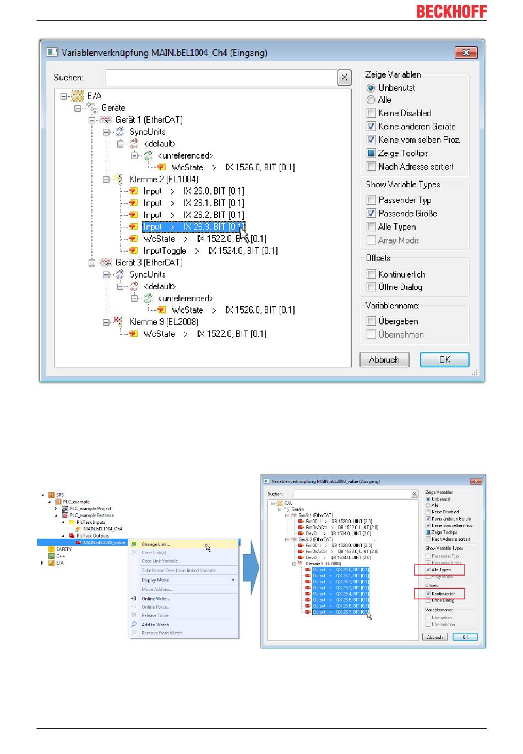Image resolution: width=523 pixels, height=754 pixels.
Task: Click the InputToggle variable icon
Action: point(133,251)
